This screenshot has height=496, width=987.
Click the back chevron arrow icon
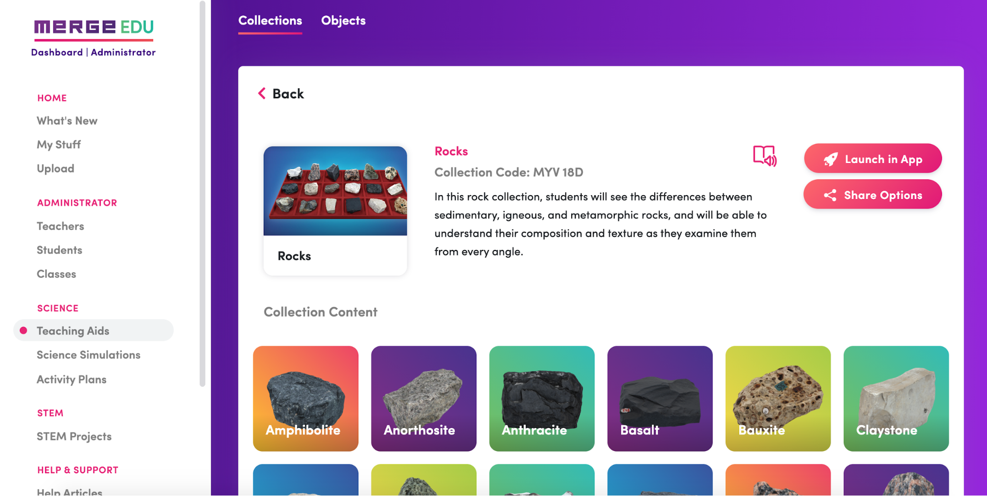262,93
